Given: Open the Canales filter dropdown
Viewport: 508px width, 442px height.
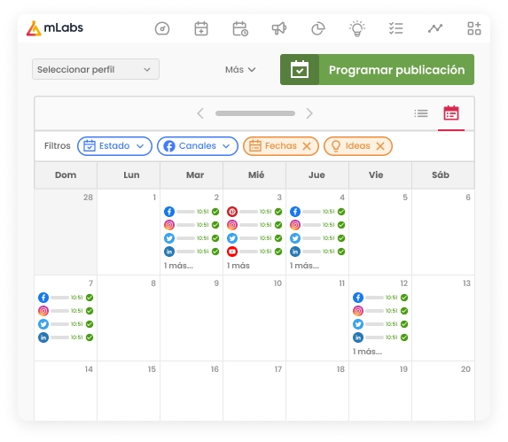Looking at the screenshot, I should point(198,146).
